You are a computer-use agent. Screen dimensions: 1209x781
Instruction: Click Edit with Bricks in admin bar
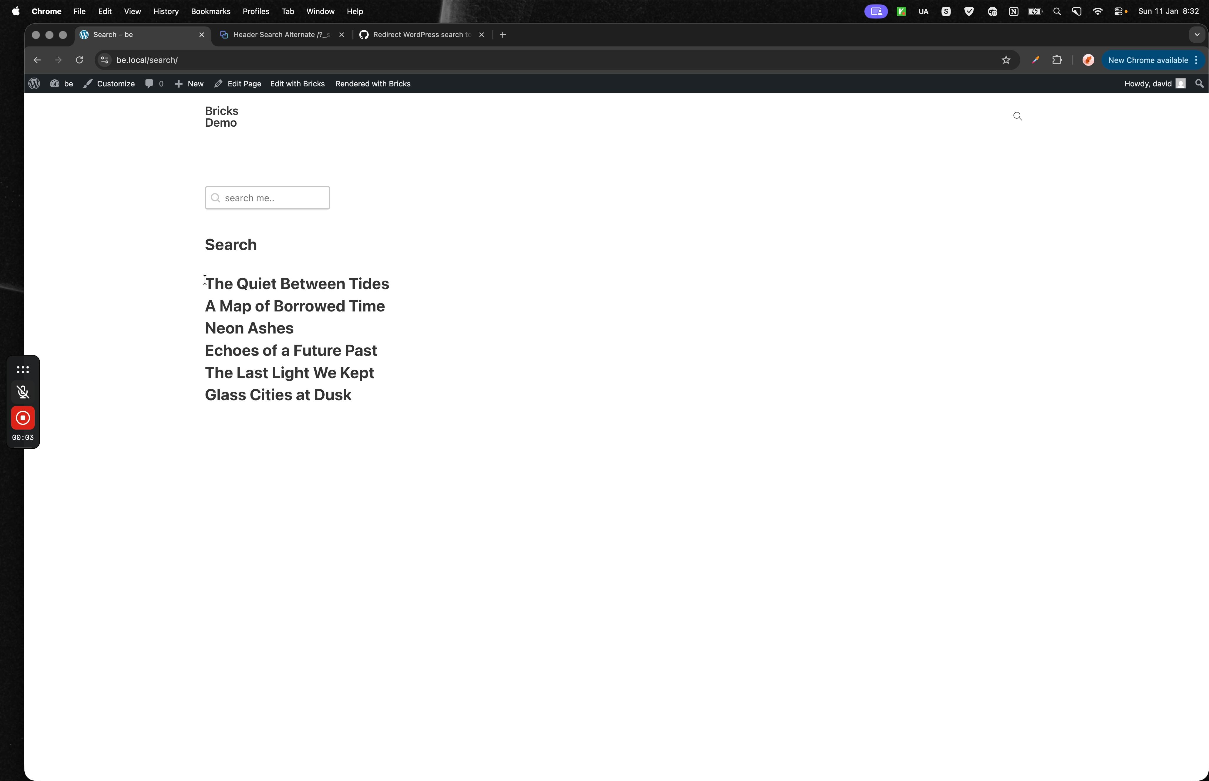297,84
